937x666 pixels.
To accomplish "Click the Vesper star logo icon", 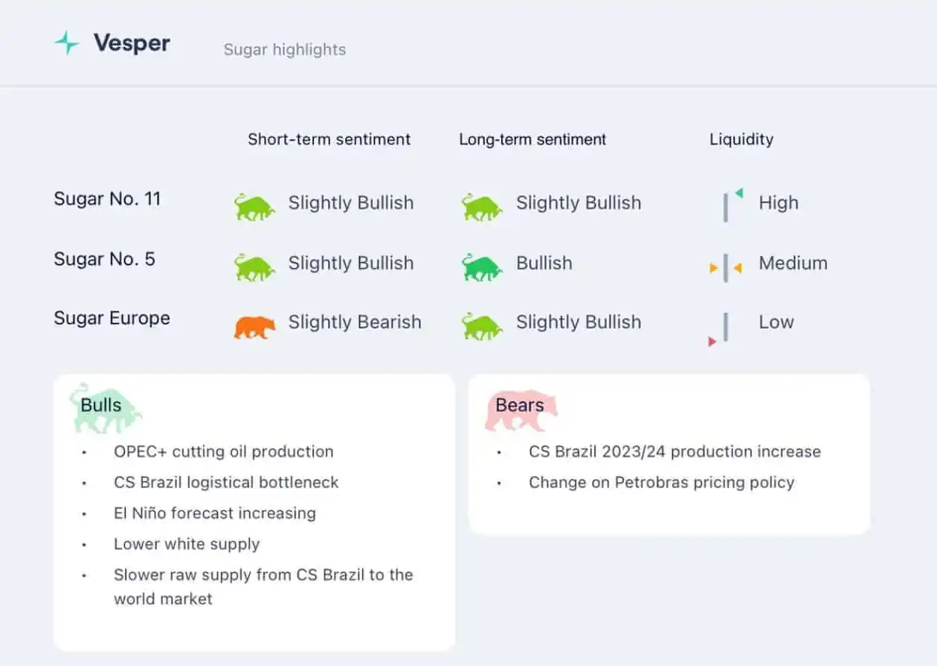I will coord(67,42).
